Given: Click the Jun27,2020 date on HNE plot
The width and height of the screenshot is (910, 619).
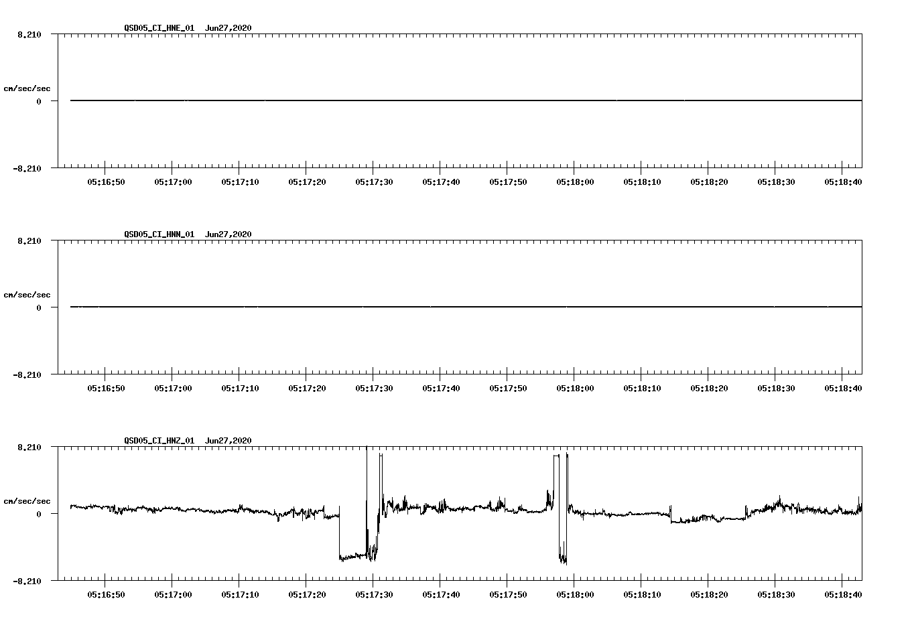Looking at the screenshot, I should pyautogui.click(x=229, y=28).
